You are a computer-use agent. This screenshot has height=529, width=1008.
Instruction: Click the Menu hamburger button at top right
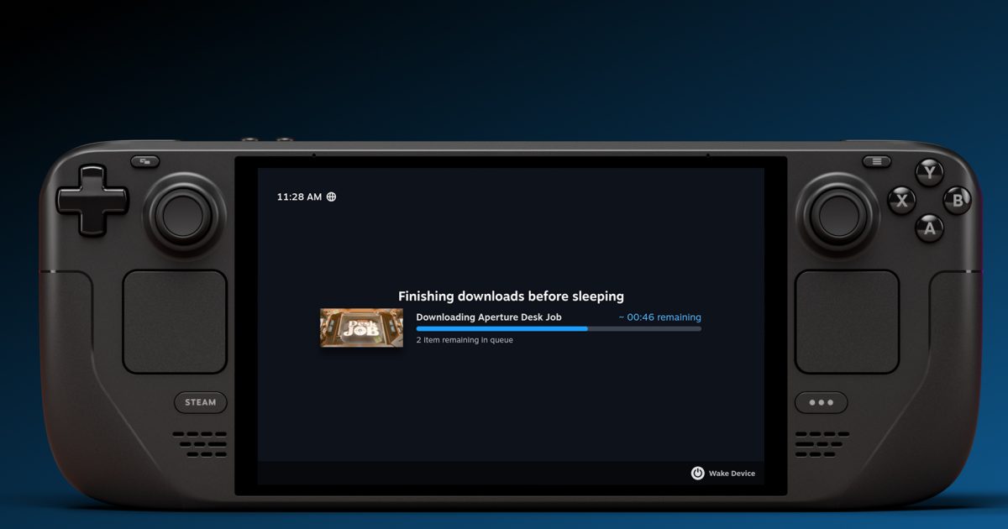[x=877, y=161]
